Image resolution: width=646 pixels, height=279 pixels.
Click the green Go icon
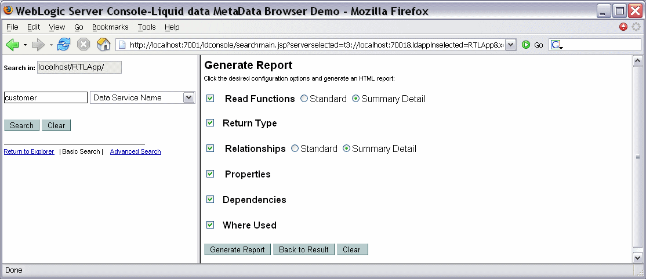[x=526, y=45]
